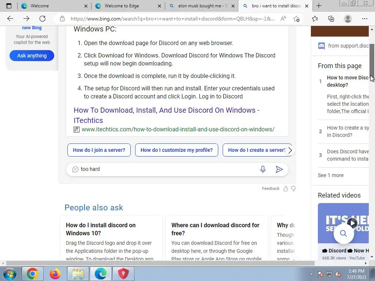This screenshot has width=375, height=281.
Task: Open the red shield app in taskbar
Action: coord(123,274)
